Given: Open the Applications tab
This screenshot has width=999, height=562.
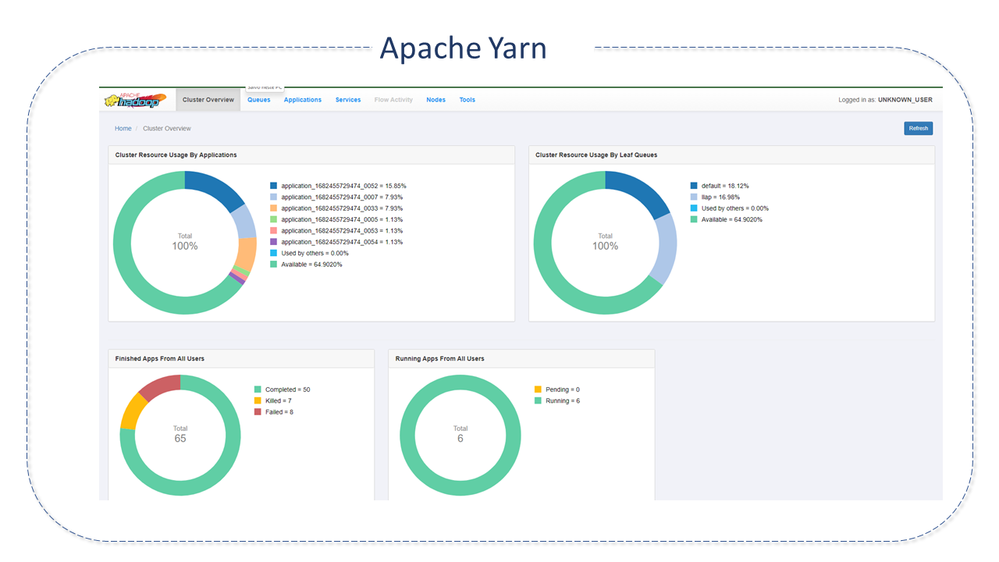Looking at the screenshot, I should point(303,100).
